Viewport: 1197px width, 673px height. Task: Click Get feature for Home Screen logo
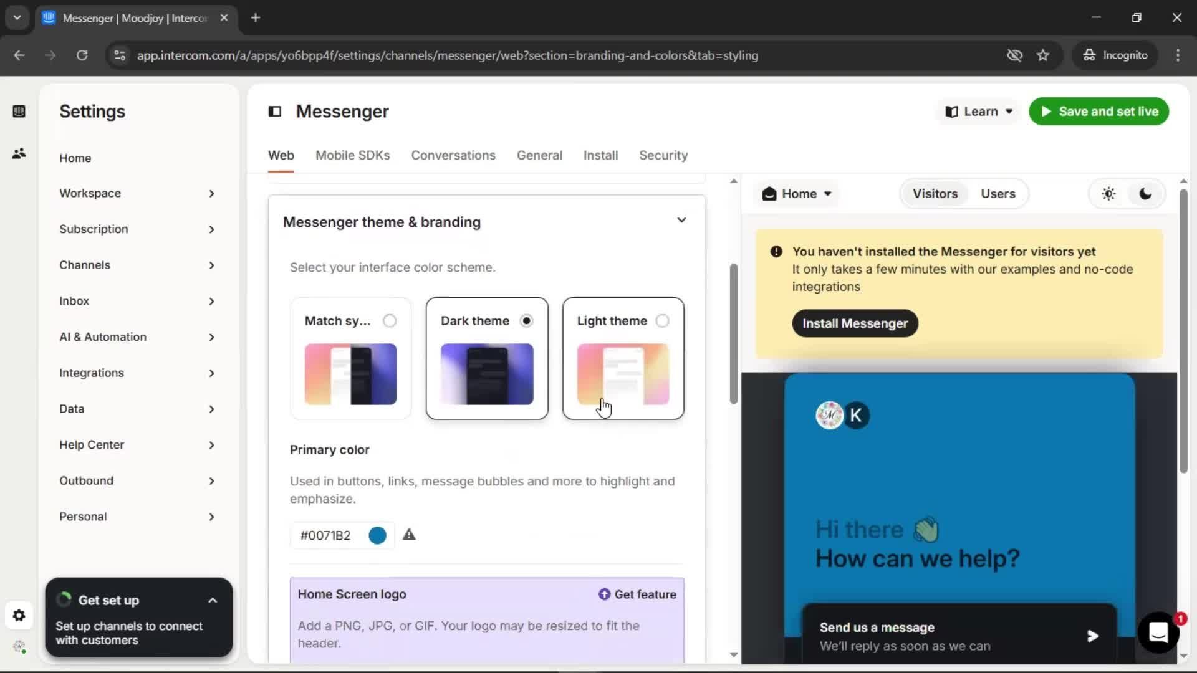pyautogui.click(x=637, y=594)
